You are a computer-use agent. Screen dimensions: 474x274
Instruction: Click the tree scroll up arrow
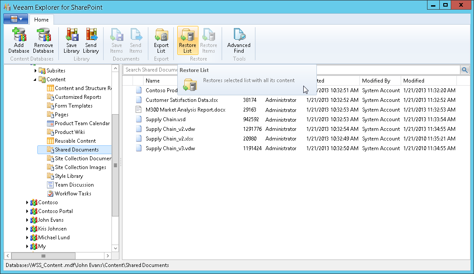tap(115, 68)
